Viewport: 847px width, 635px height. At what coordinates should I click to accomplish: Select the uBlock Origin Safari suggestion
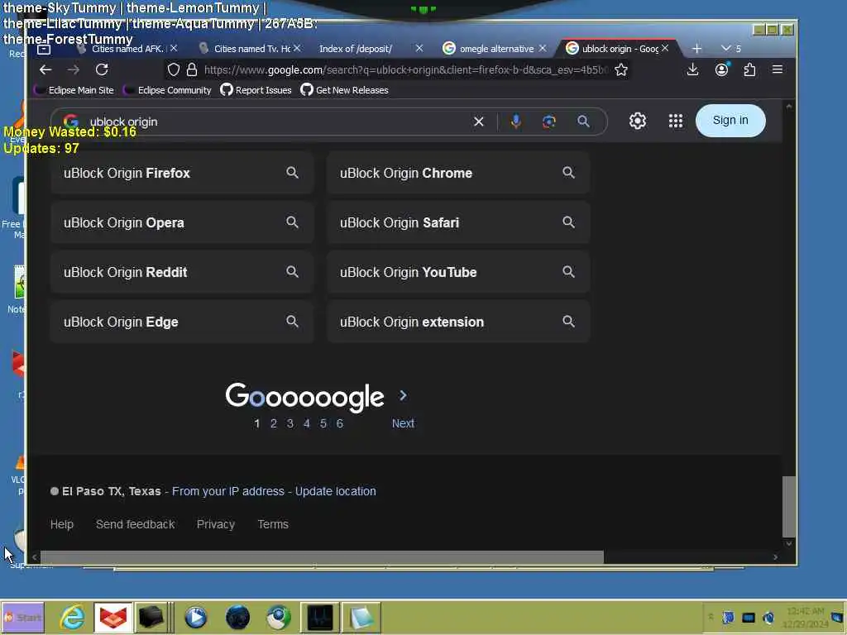(x=458, y=222)
